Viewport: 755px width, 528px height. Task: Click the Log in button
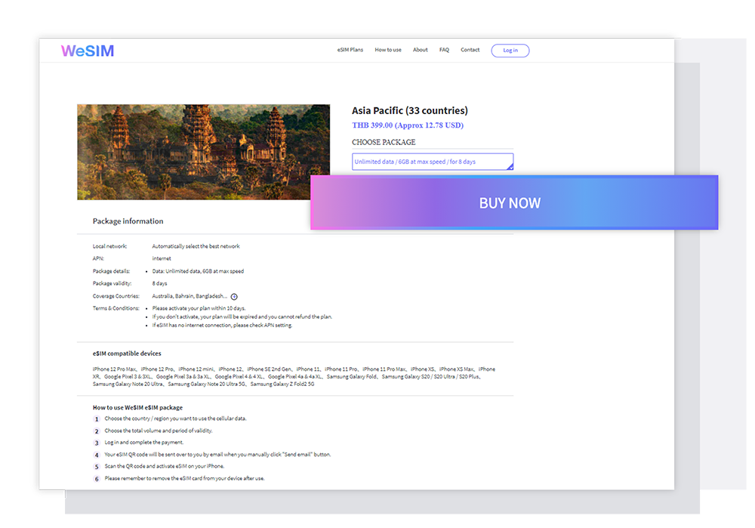(x=510, y=50)
